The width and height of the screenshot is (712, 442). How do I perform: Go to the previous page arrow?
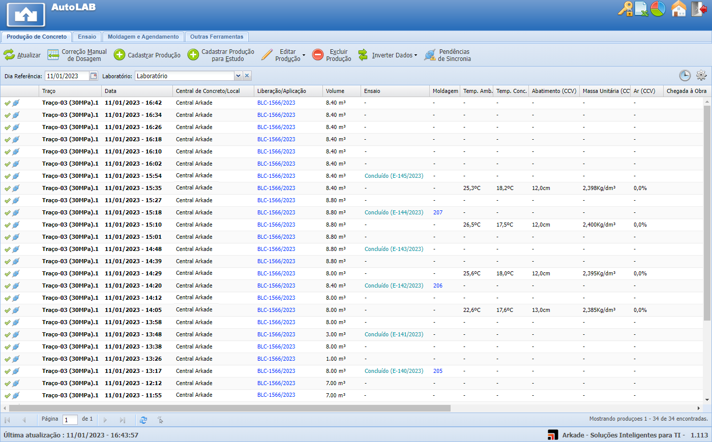24,420
